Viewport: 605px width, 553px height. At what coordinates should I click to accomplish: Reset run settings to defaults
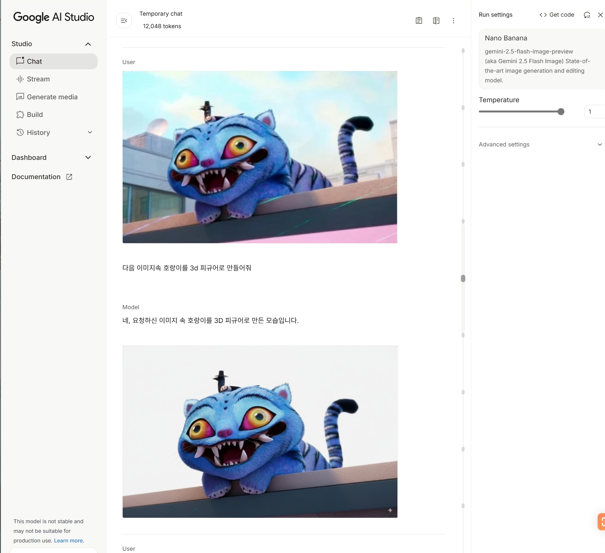587,15
